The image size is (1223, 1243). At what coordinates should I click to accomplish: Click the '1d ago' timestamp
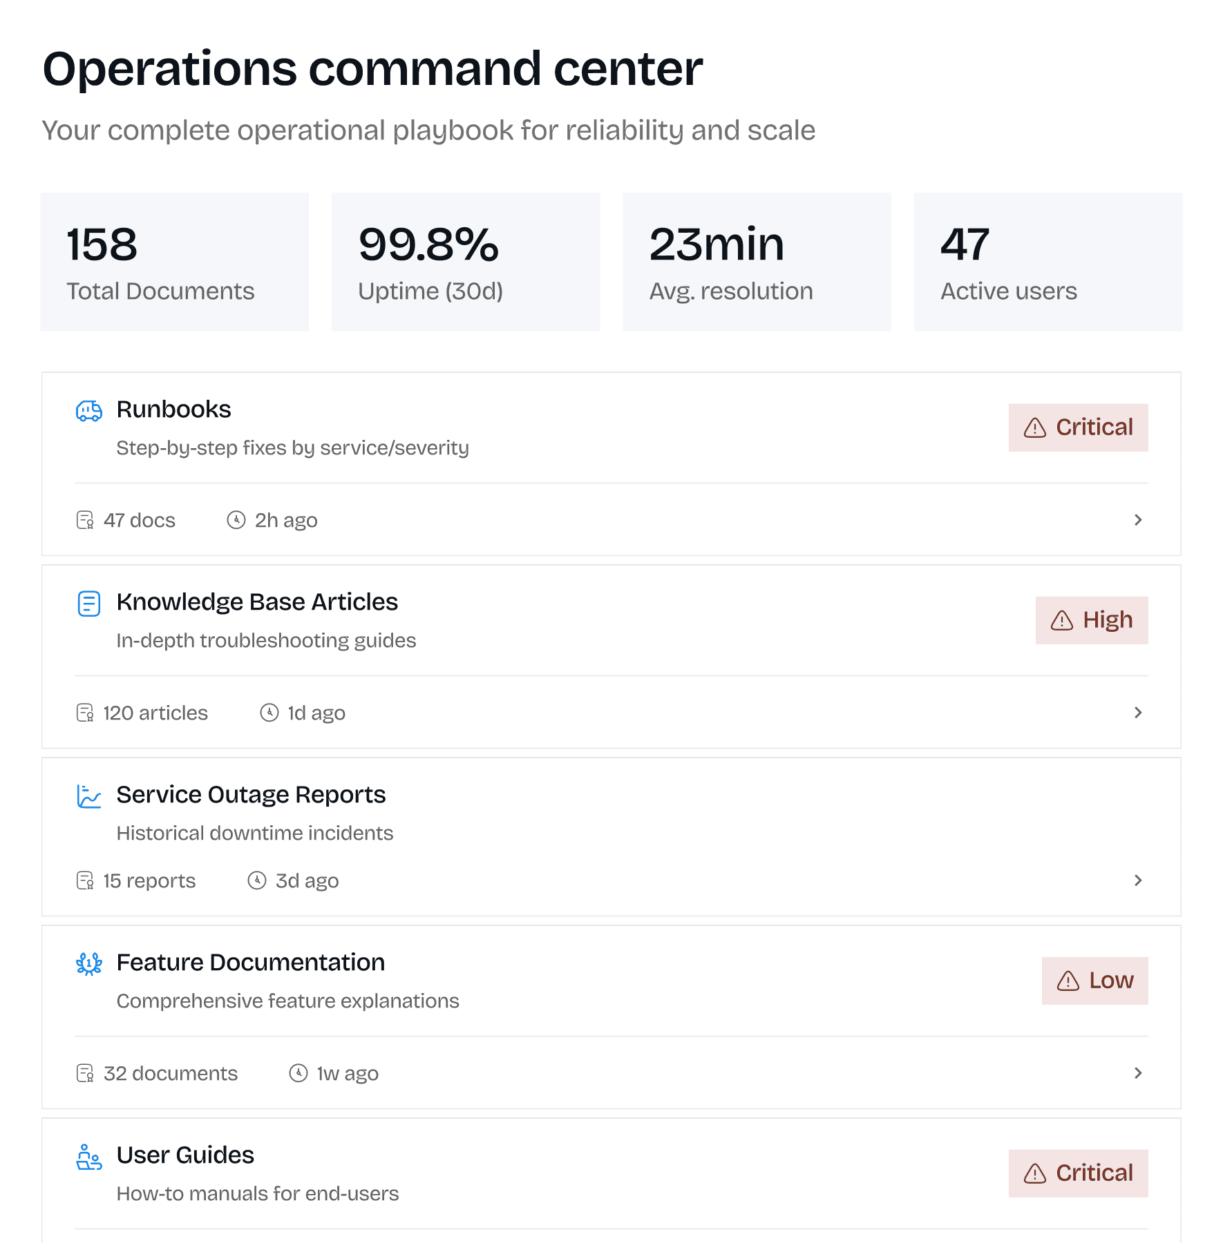316,713
